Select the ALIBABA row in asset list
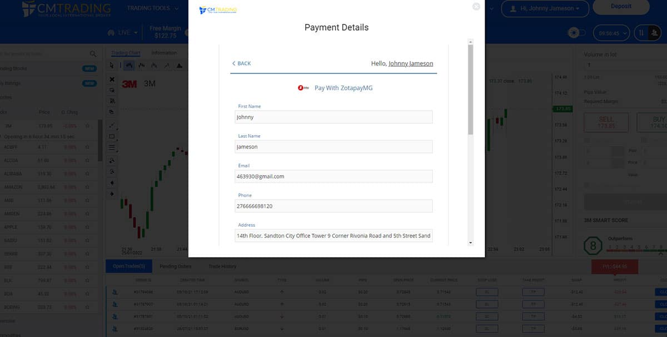This screenshot has width=667, height=337. [x=48, y=174]
